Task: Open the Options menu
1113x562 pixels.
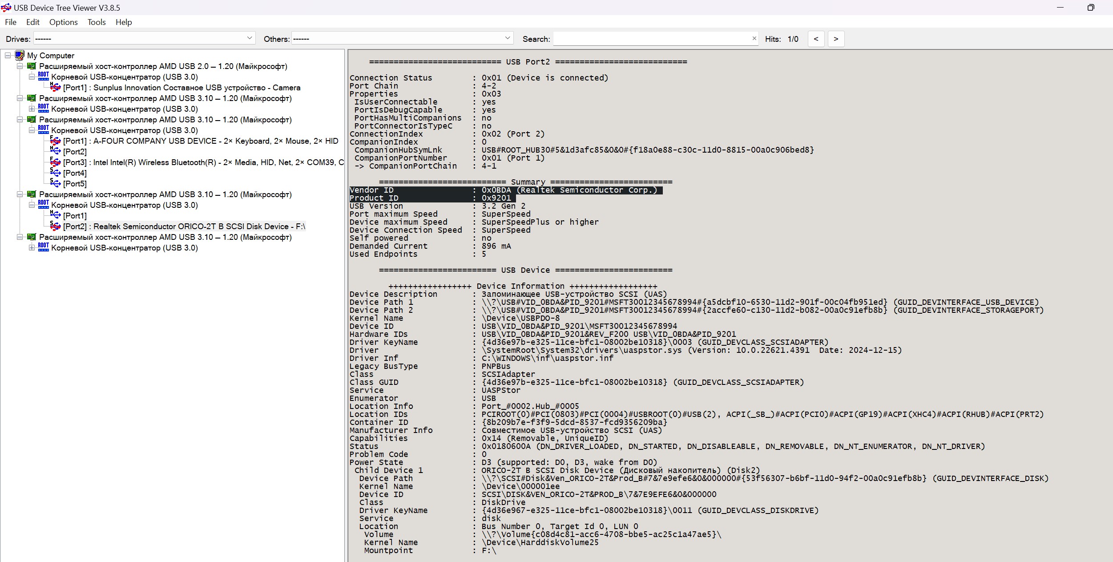Action: 63,22
